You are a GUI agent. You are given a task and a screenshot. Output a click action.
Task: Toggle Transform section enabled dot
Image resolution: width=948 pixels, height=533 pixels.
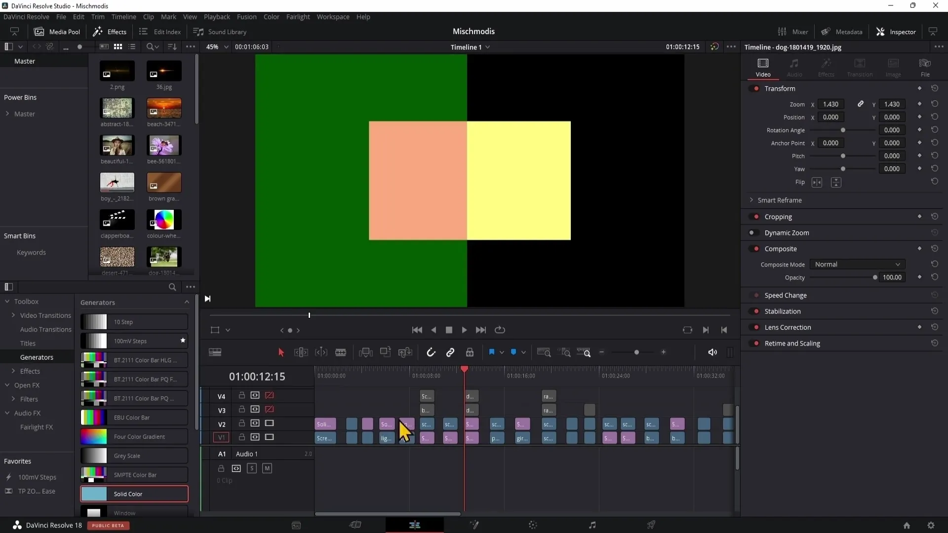click(757, 88)
